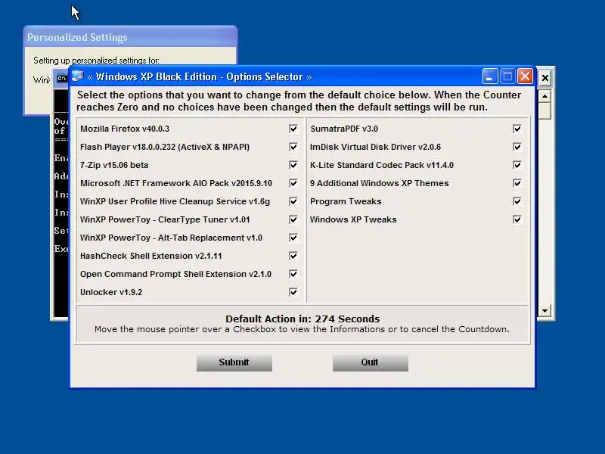This screenshot has height=454, width=605.
Task: Click the command prompt scrollbar down arrow
Action: [544, 310]
